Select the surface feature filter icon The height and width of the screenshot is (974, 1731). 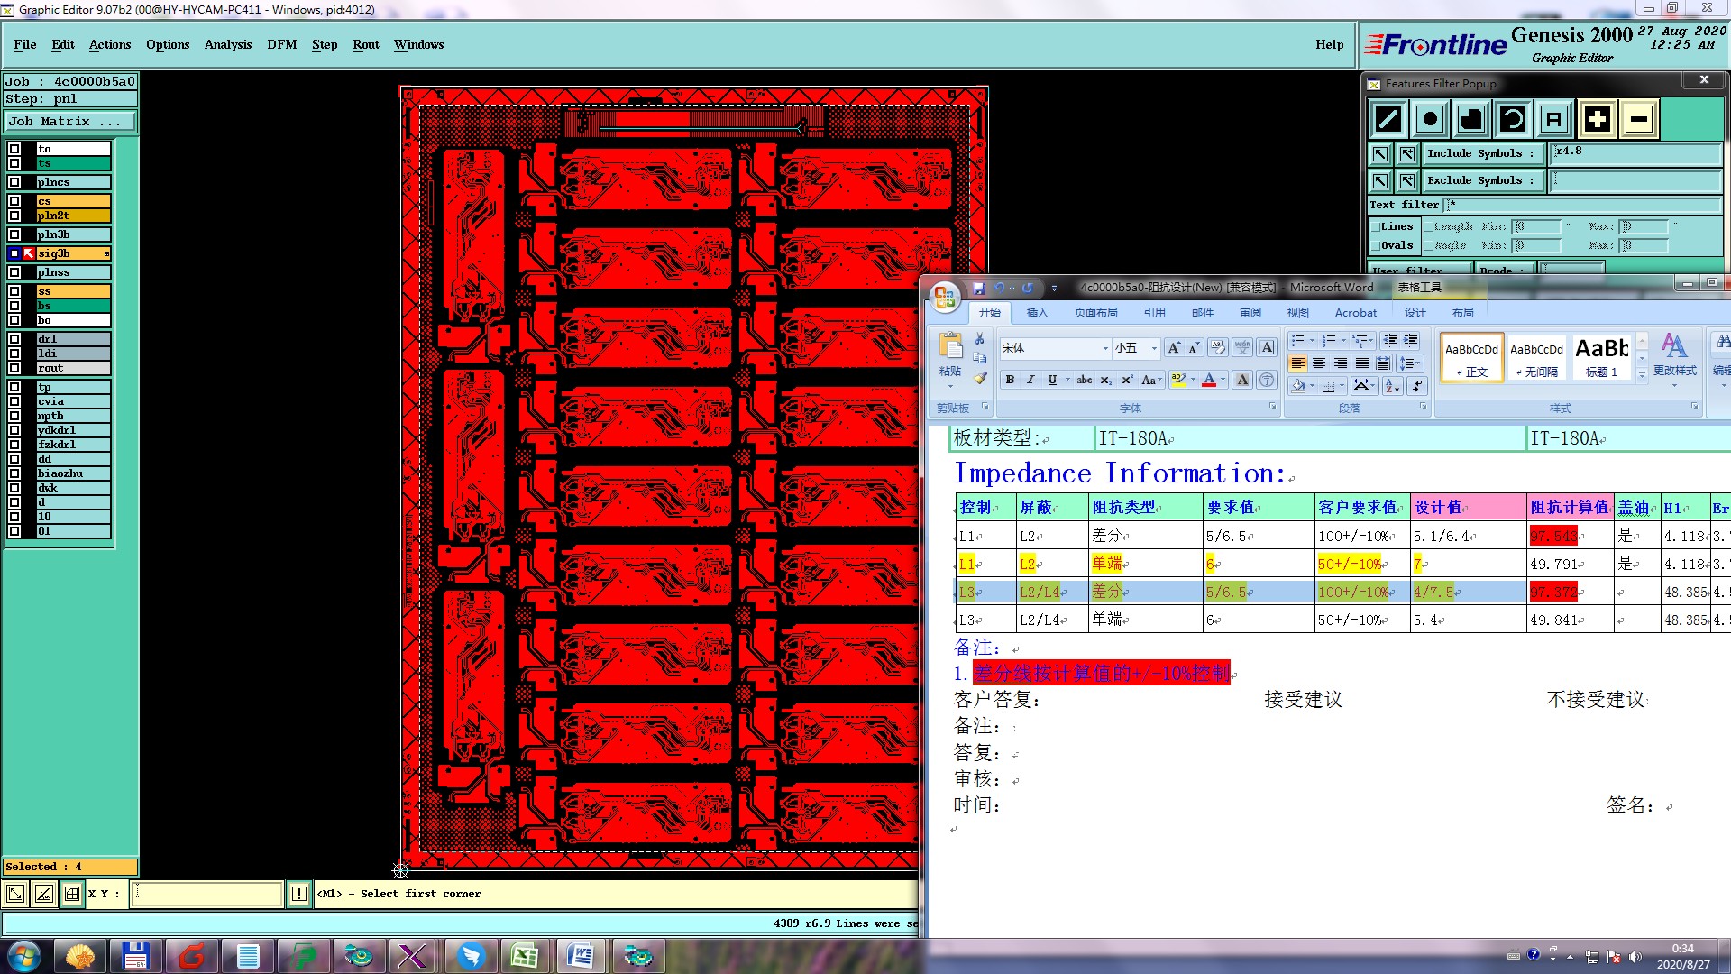click(x=1471, y=119)
